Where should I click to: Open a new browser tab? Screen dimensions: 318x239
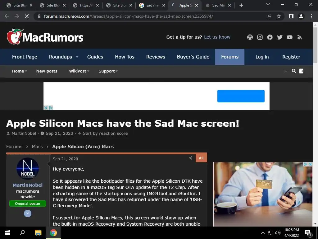pos(241,5)
